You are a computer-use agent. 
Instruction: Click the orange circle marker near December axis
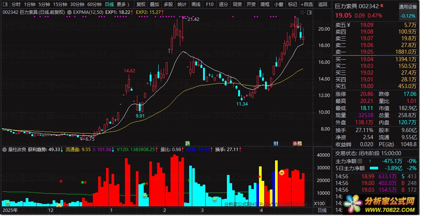coord(59,206)
